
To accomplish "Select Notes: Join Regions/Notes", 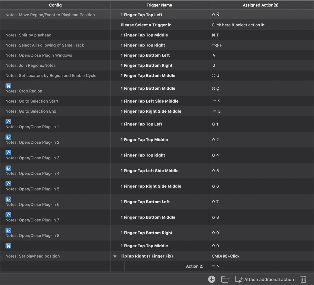I will click(x=30, y=66).
